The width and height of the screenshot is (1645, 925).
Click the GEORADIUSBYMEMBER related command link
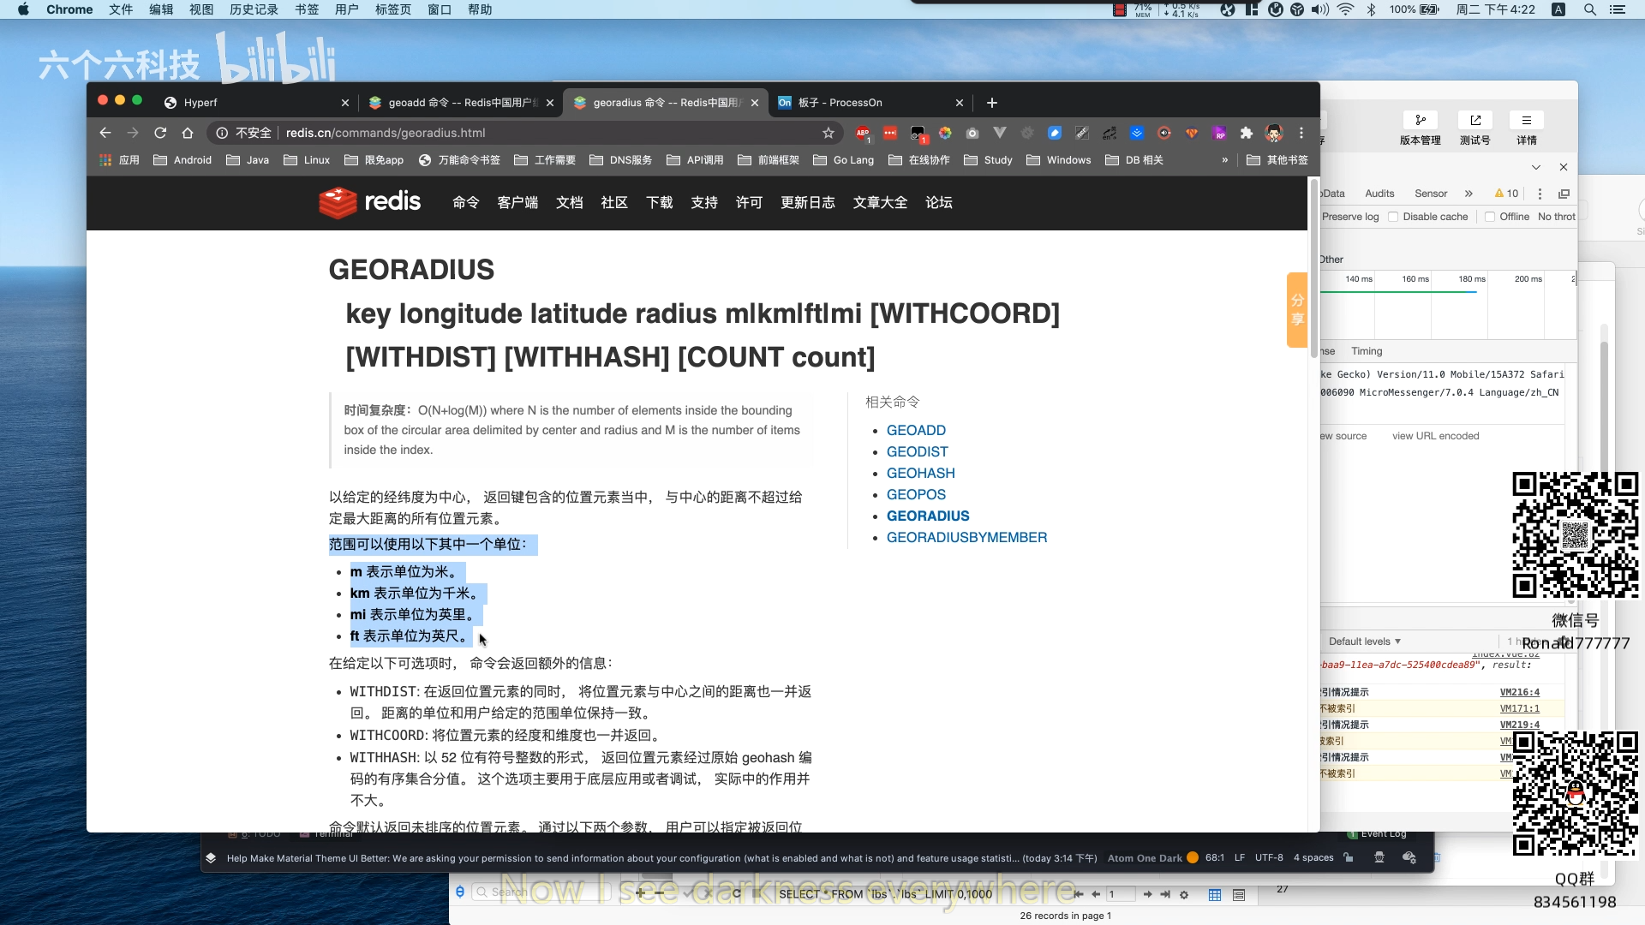pos(967,538)
